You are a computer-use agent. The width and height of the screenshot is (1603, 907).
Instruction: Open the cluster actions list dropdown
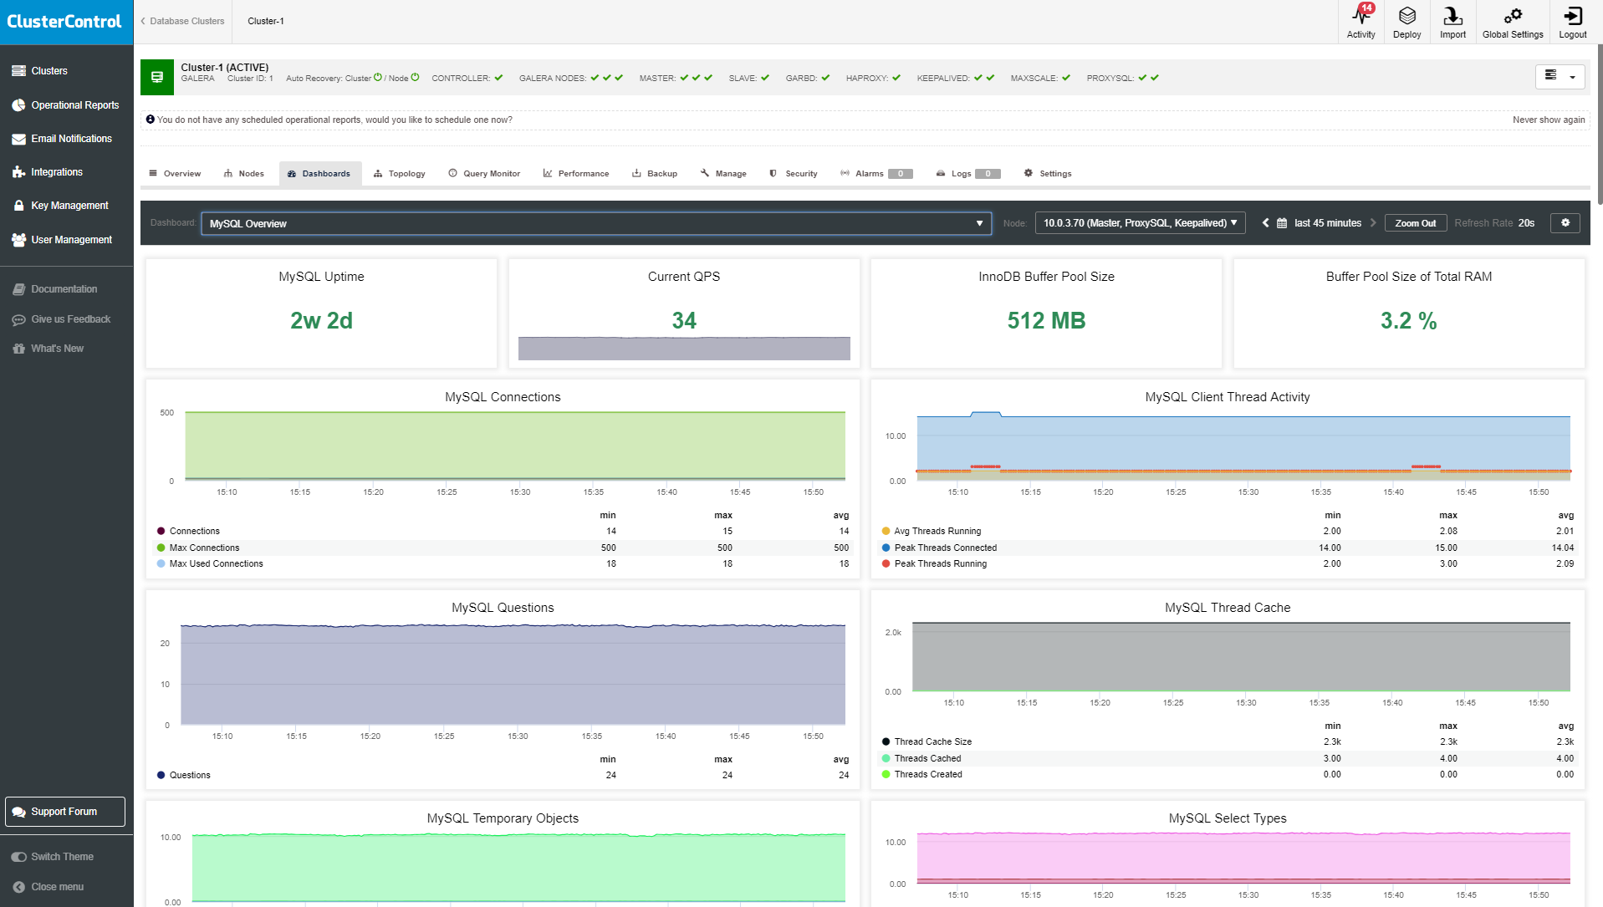(x=1560, y=77)
